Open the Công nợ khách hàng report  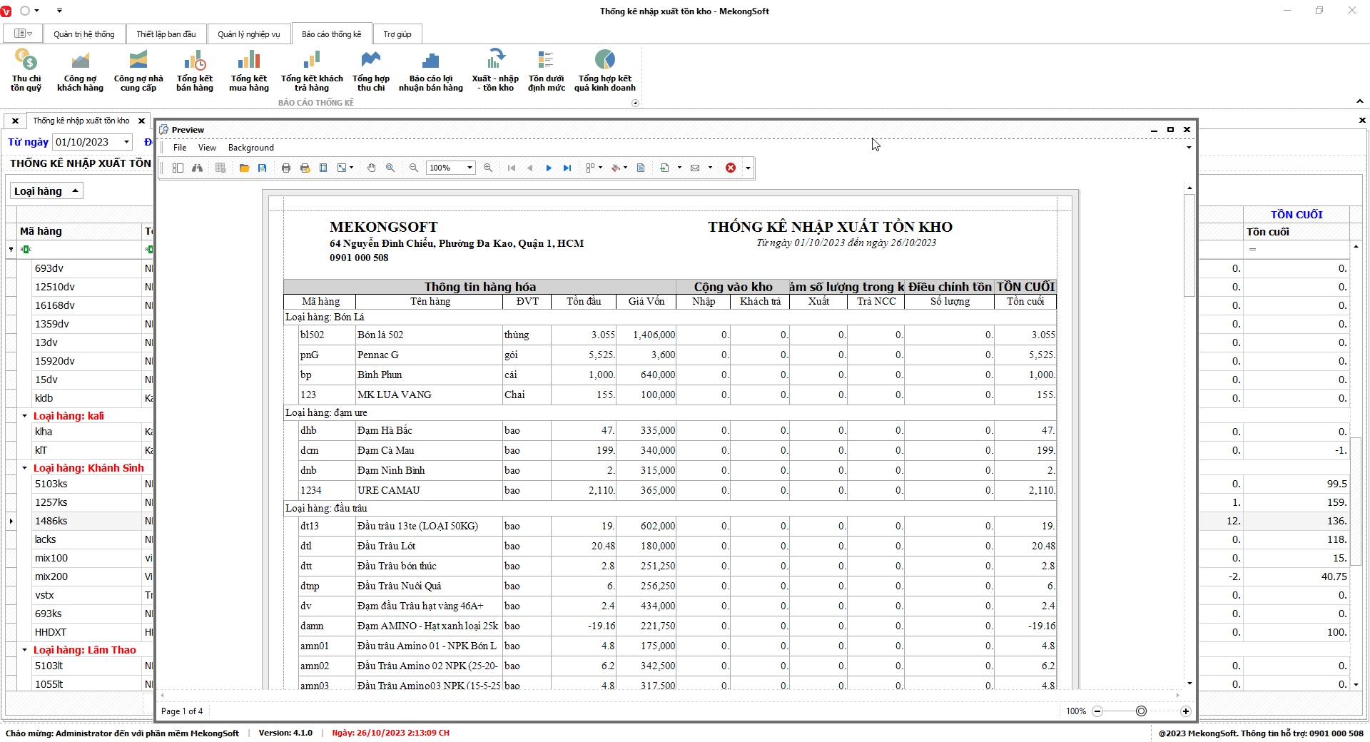coord(80,71)
